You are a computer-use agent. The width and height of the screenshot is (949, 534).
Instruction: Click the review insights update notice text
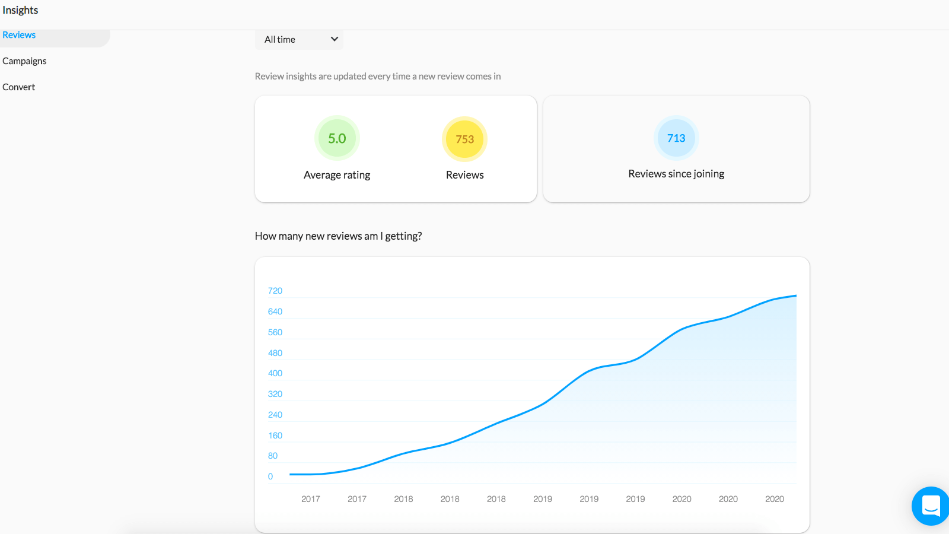[x=378, y=77]
